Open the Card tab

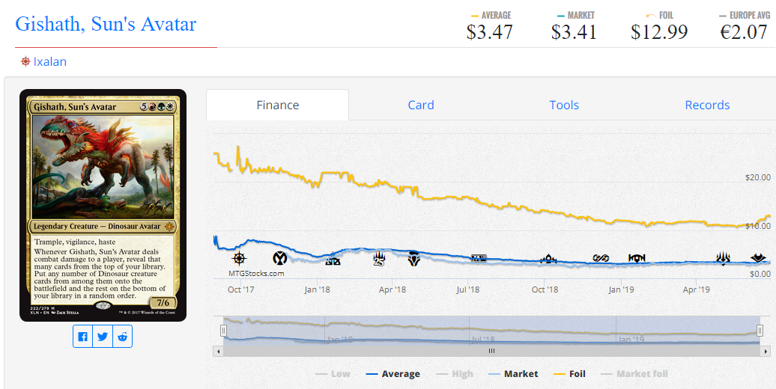click(x=421, y=105)
